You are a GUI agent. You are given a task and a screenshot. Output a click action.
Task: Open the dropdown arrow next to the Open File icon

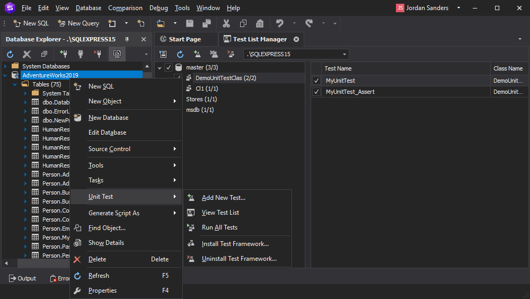(x=175, y=23)
